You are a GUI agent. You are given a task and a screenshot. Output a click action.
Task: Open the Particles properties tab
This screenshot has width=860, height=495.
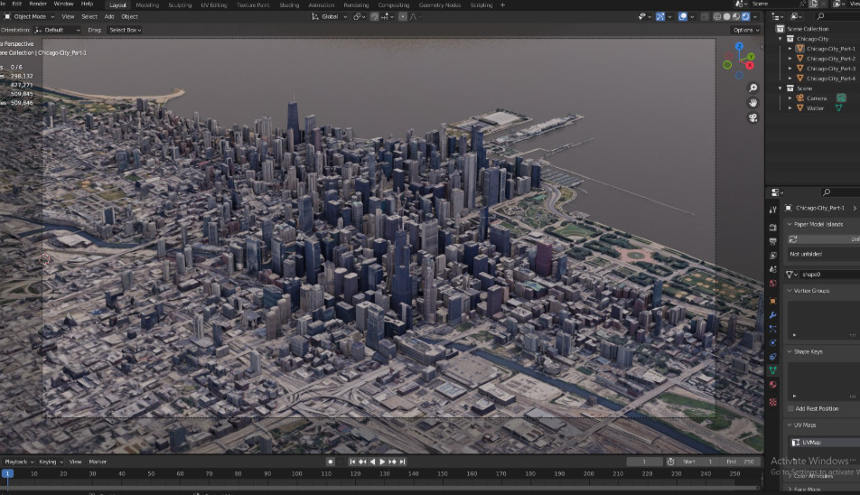772,329
